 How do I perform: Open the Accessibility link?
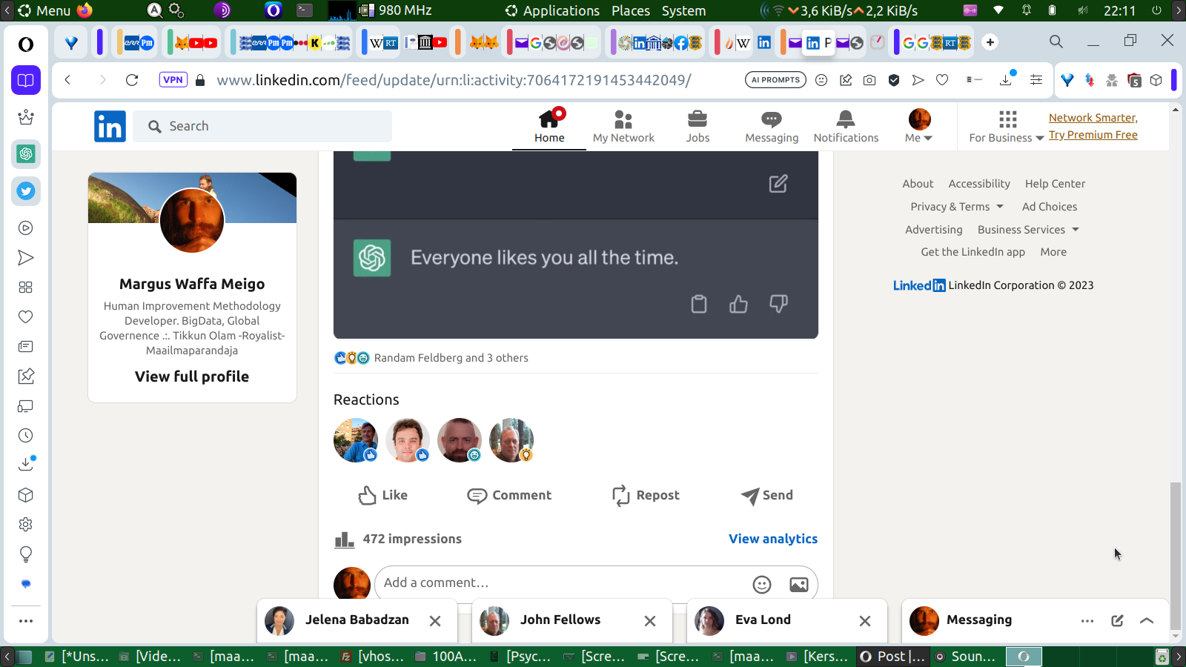(979, 184)
